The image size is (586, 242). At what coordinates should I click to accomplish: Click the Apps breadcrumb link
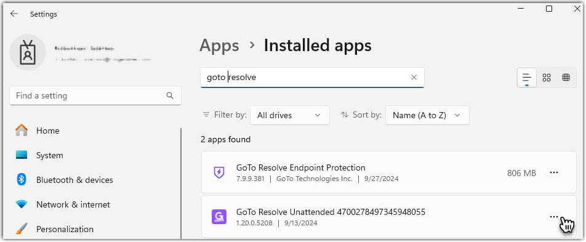219,46
